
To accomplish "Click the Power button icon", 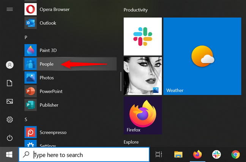I will click(x=10, y=138).
